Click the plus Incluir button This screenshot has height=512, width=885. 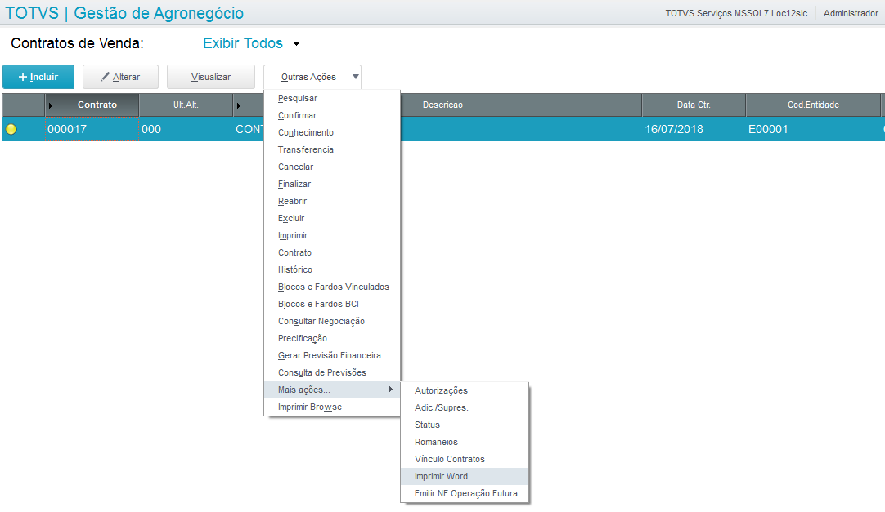[38, 77]
